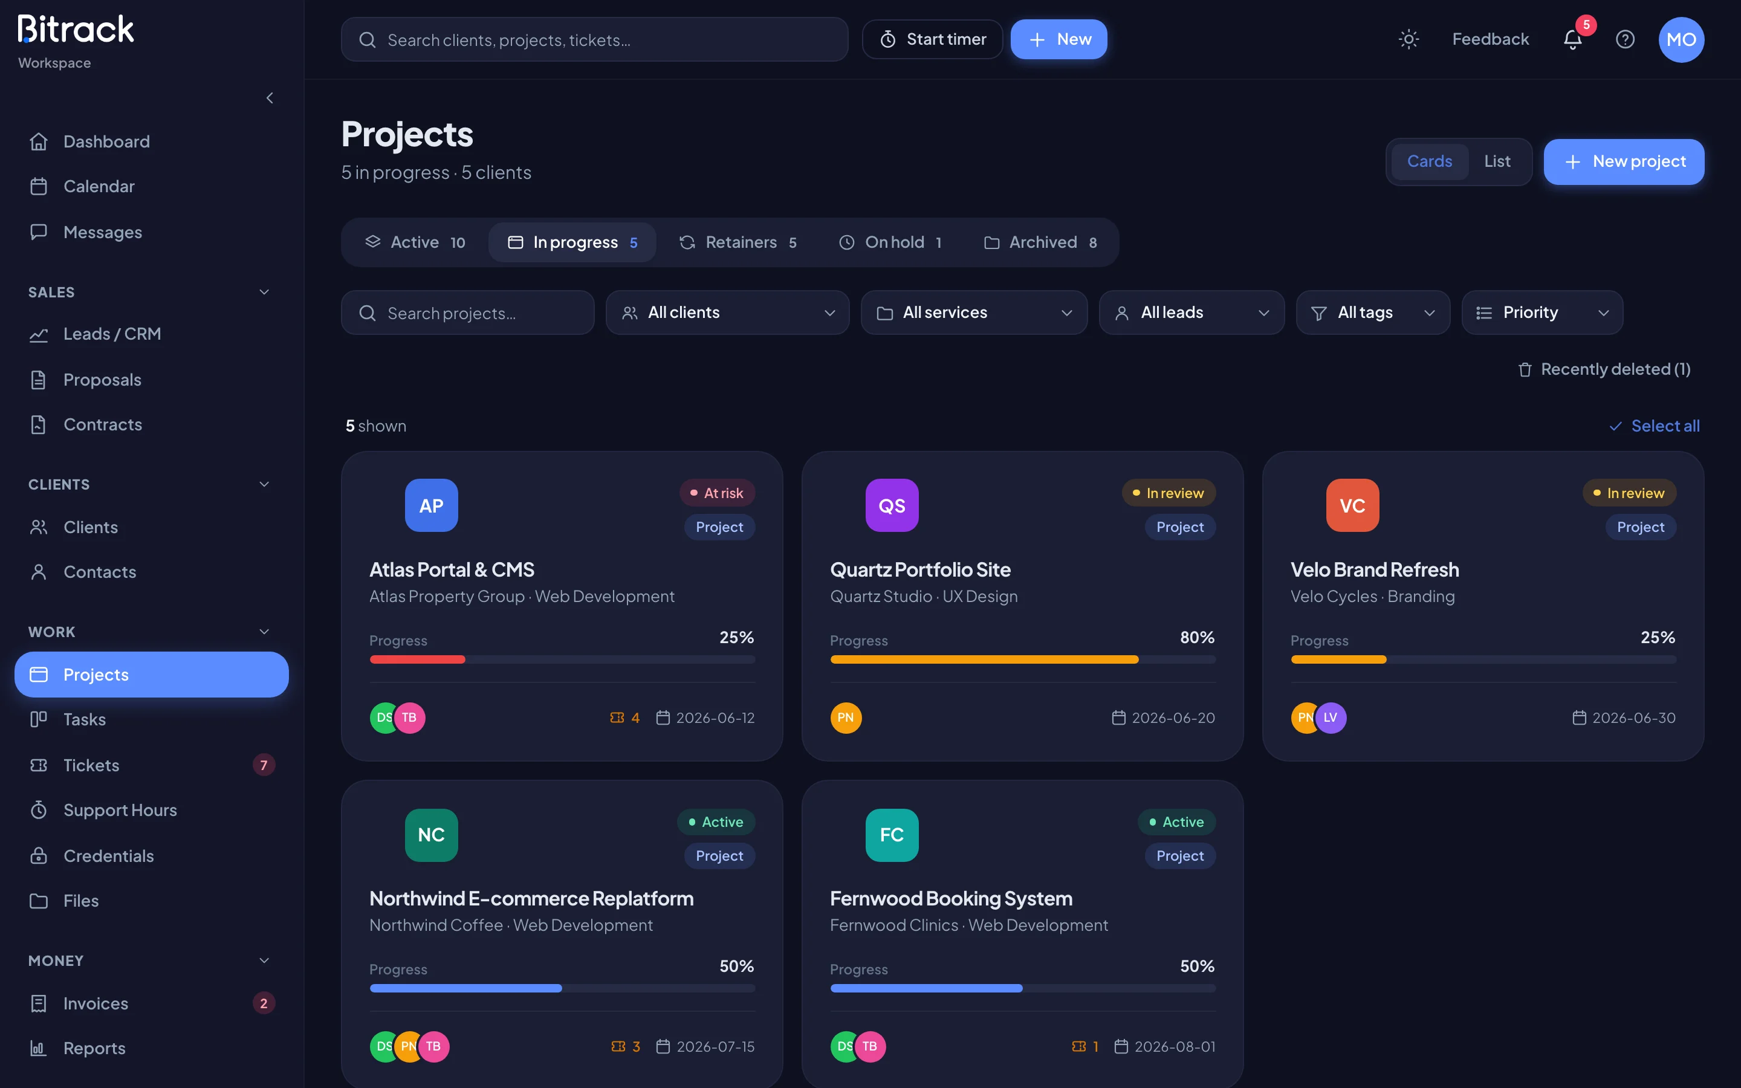Click the FC avatar on Fernwood card
The height and width of the screenshot is (1088, 1741).
click(x=892, y=835)
